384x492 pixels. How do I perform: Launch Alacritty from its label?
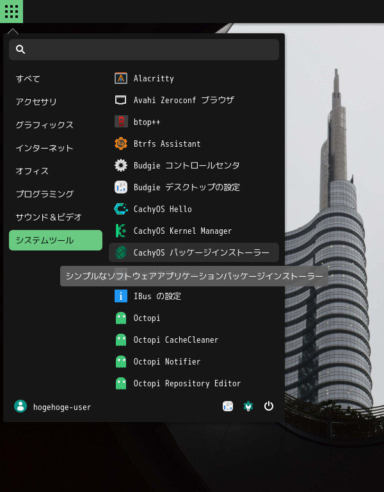[x=154, y=78]
